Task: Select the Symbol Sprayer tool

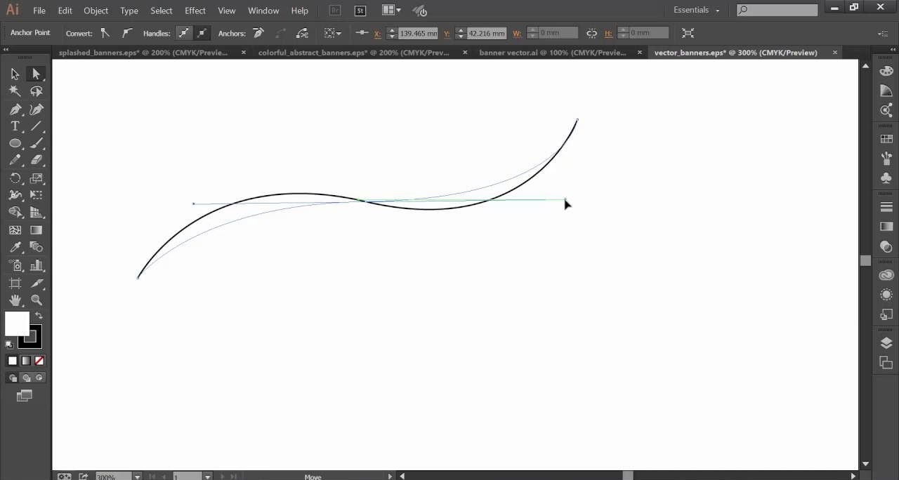Action: [15, 265]
